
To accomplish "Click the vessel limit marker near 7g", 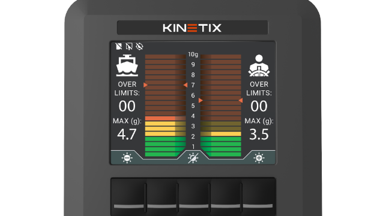I will [x=145, y=85].
